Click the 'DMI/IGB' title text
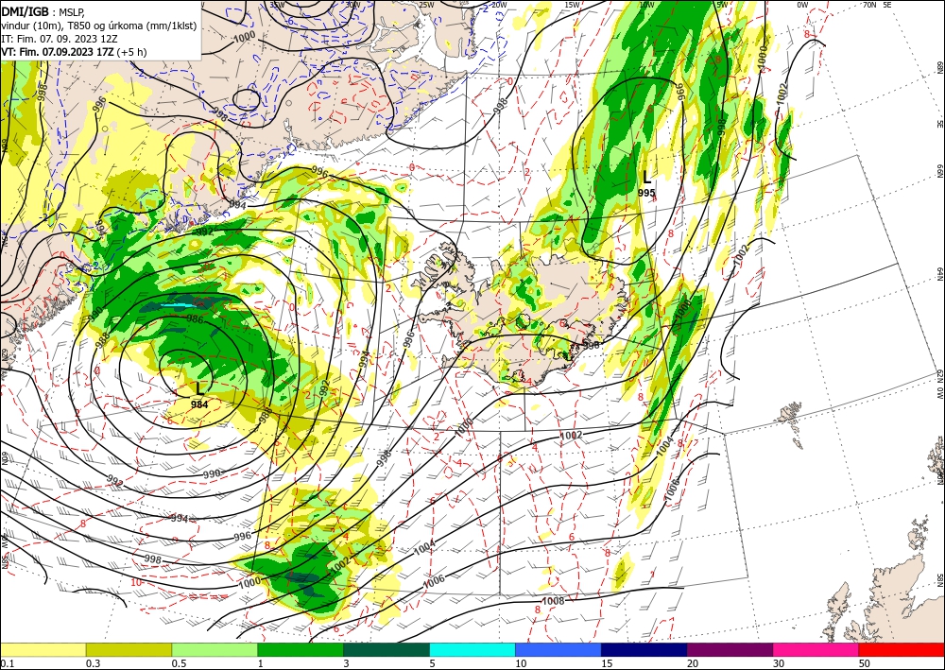Image resolution: width=945 pixels, height=670 pixels. (x=25, y=10)
